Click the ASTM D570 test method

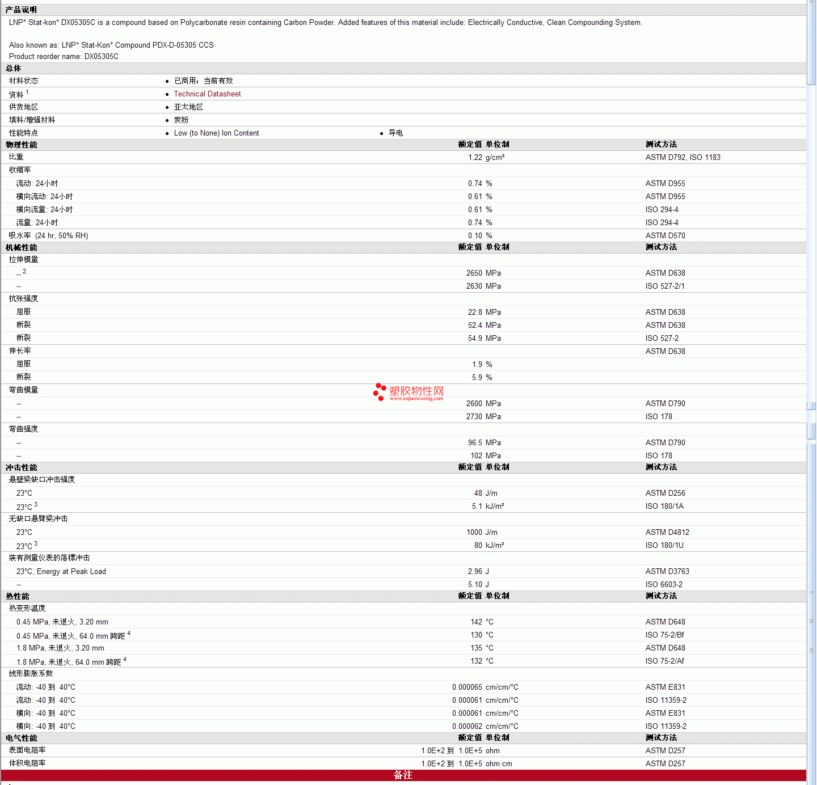(x=665, y=236)
